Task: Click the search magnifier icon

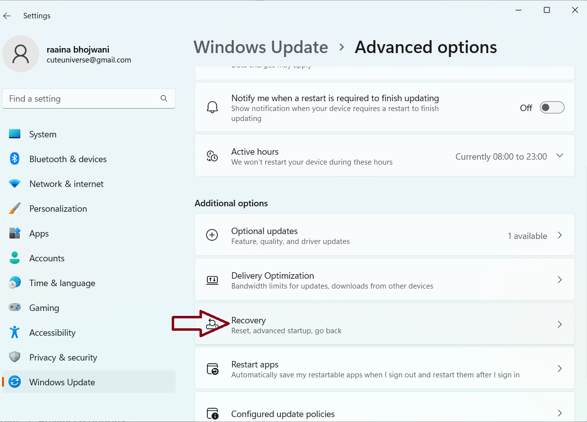Action: click(x=164, y=99)
